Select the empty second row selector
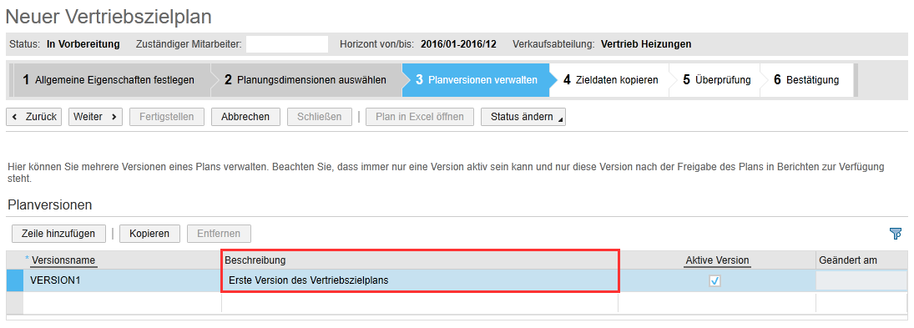The height and width of the screenshot is (328, 914). pos(14,303)
